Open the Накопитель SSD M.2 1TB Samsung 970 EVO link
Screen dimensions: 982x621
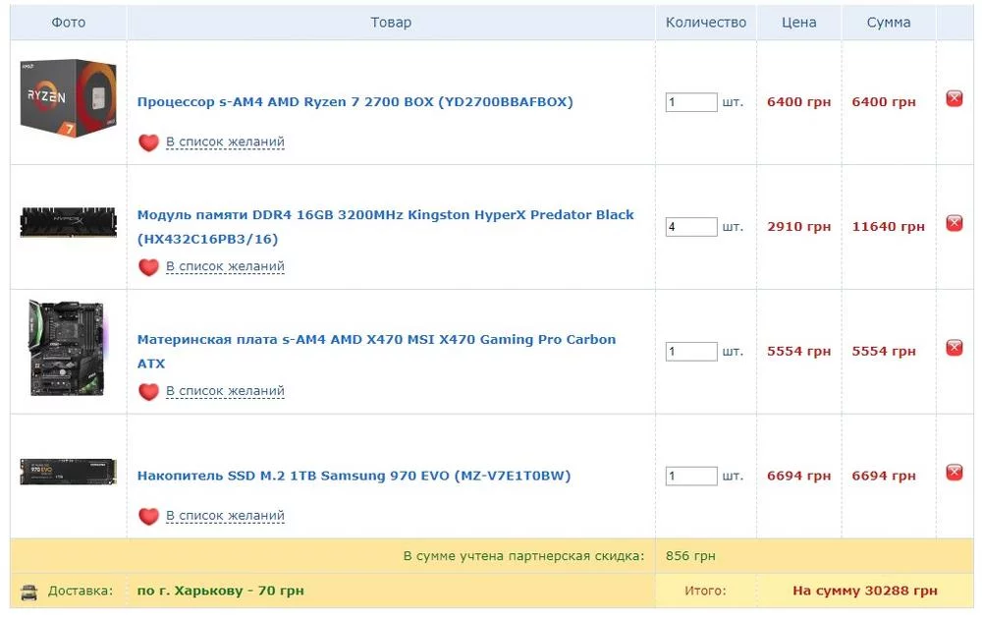(x=354, y=476)
